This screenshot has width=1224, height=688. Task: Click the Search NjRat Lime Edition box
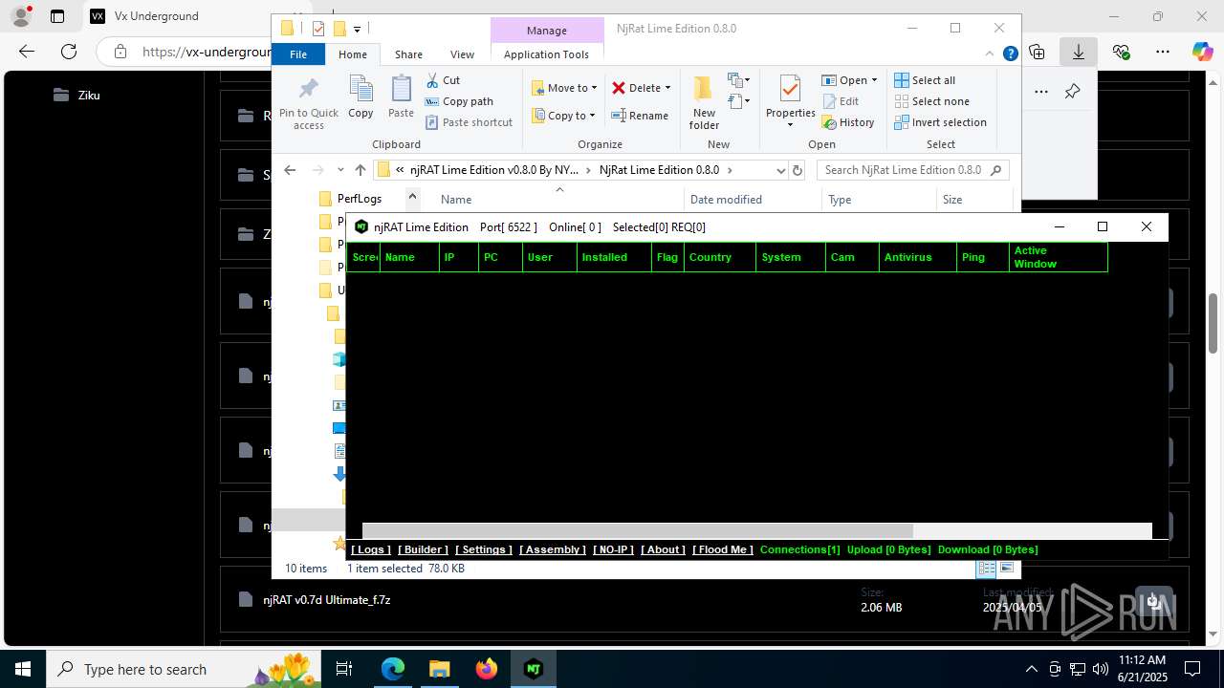pyautogui.click(x=913, y=170)
